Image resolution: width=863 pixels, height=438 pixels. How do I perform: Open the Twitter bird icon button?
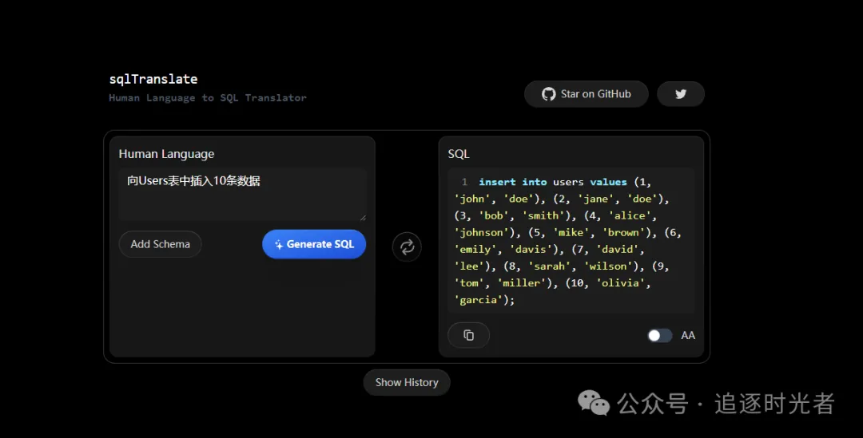click(681, 94)
